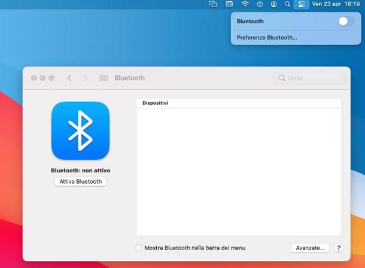Open the screen mirroring menu bar icon
Image resolution: width=365 pixels, height=268 pixels.
(213, 4)
